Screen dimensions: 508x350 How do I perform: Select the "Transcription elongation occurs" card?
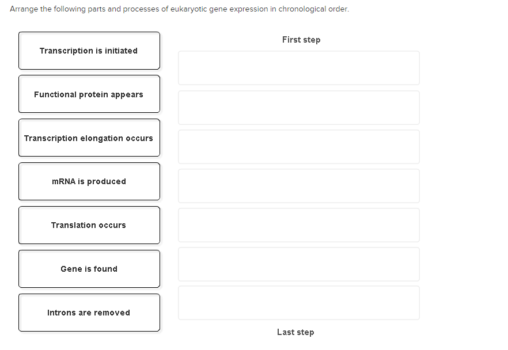[89, 138]
